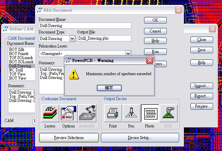Select BOT SOLmask in document list

[x=21, y=62]
